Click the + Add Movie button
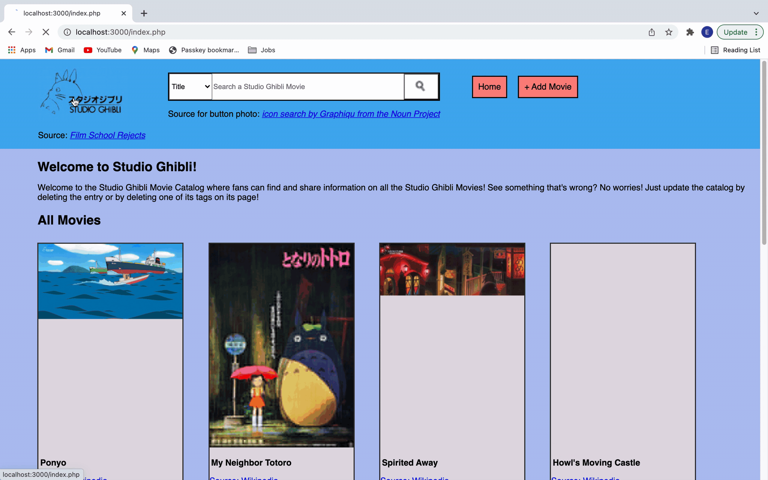Image resolution: width=768 pixels, height=480 pixels. pyautogui.click(x=547, y=87)
